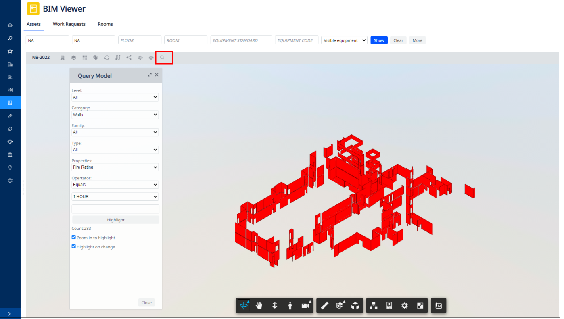Select the Orbit tool in viewer toolbar
This screenshot has height=319, width=564.
244,306
